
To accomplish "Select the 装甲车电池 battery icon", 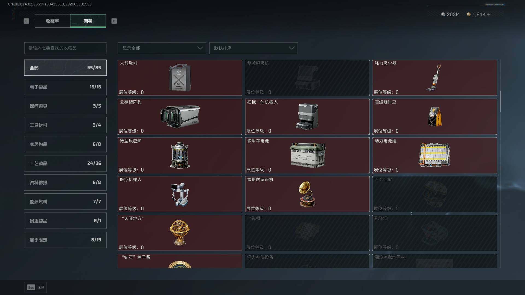I will (x=308, y=155).
